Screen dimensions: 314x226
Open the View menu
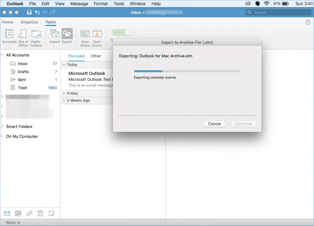tap(60, 4)
